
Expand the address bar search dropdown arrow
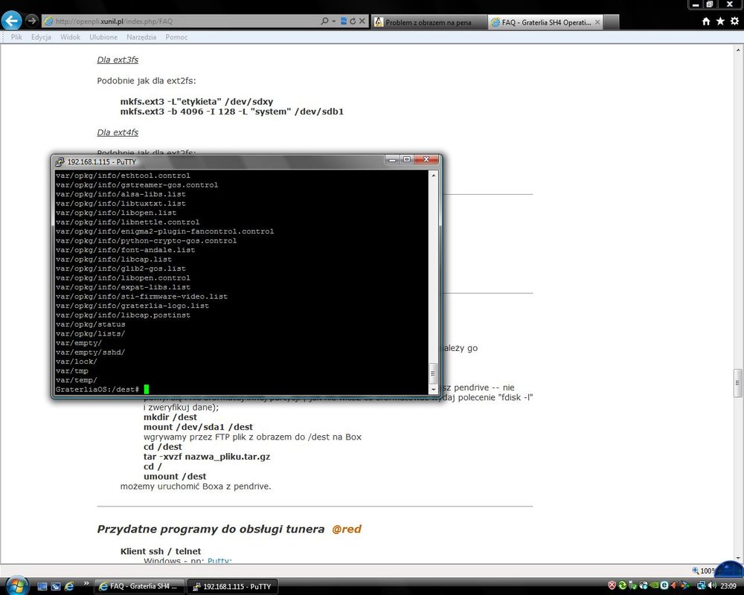335,22
